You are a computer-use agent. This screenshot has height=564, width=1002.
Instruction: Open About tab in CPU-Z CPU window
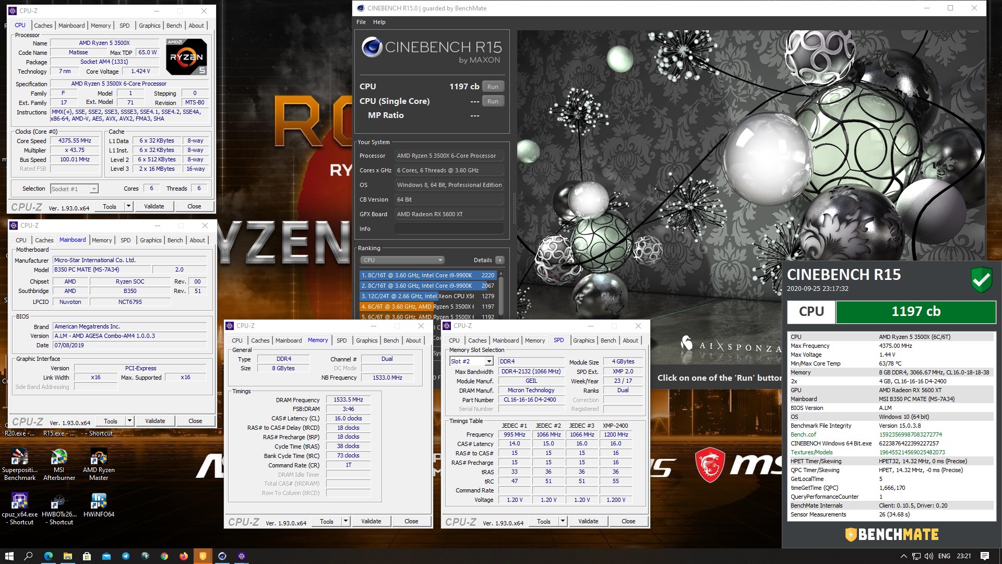196,26
